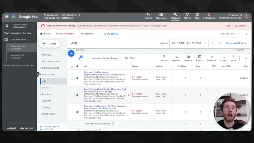Viewport: 254px width, 143px height.
Task: Open the main hamburger menu
Action: coord(7,16)
